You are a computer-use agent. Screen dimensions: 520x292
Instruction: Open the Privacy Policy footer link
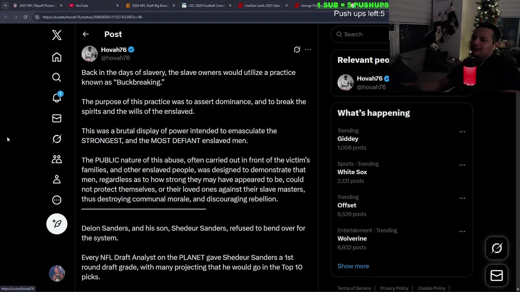[394, 288]
